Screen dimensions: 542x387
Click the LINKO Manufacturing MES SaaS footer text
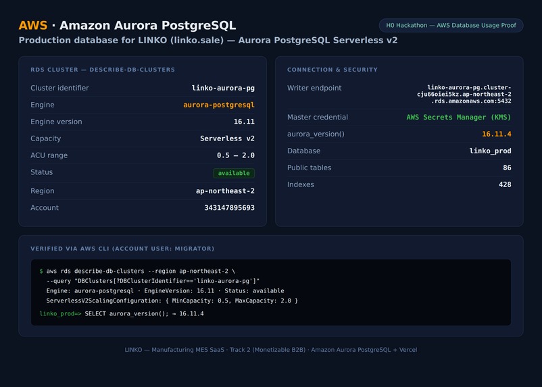tap(270, 350)
